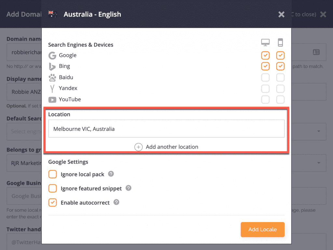Screen dimensions: 333x250
Task: Open help tooltip for Enable autocorrect
Action: tap(116, 202)
